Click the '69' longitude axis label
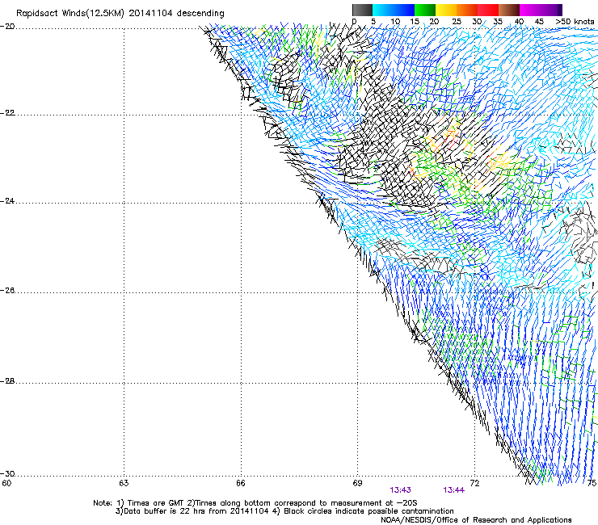 [357, 484]
